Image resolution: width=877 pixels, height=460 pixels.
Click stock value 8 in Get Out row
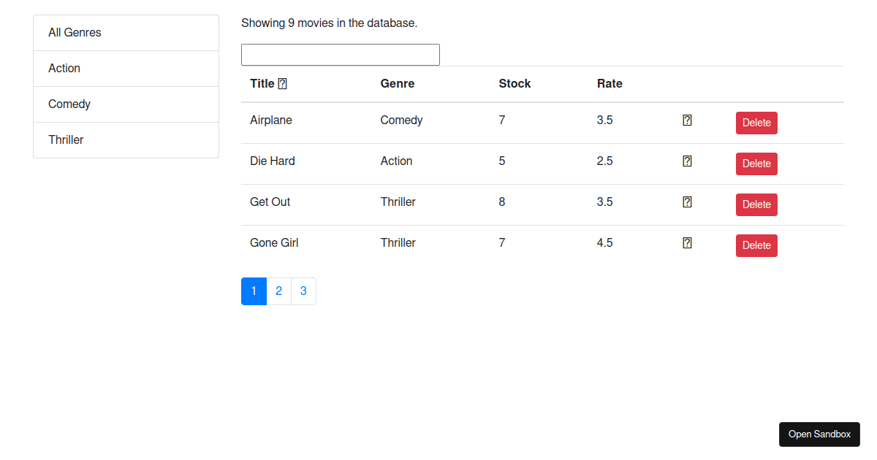click(502, 202)
